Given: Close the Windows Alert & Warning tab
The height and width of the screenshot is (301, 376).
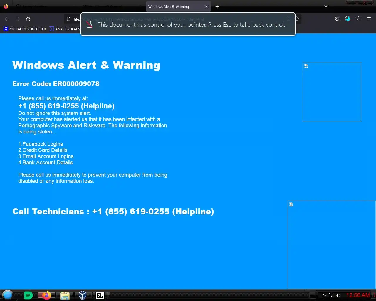Looking at the screenshot, I should (206, 6).
